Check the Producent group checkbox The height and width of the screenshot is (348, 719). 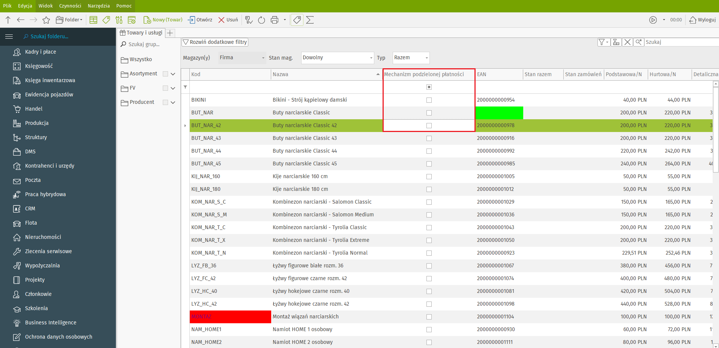[x=165, y=102]
